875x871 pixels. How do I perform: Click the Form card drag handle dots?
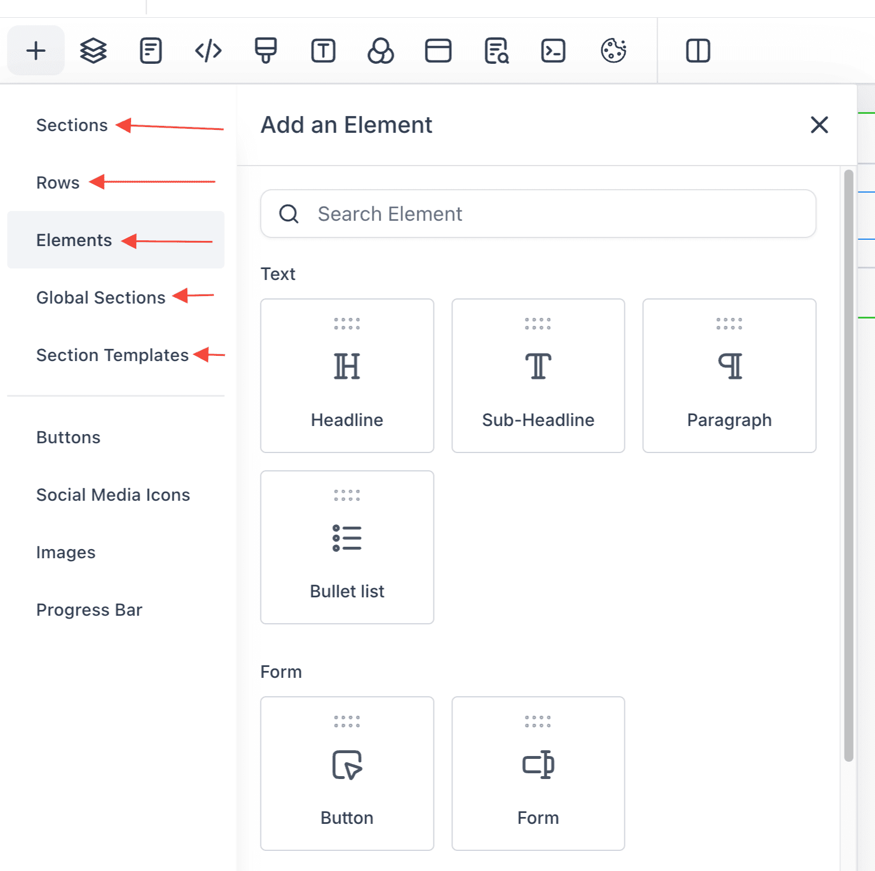pyautogui.click(x=538, y=722)
